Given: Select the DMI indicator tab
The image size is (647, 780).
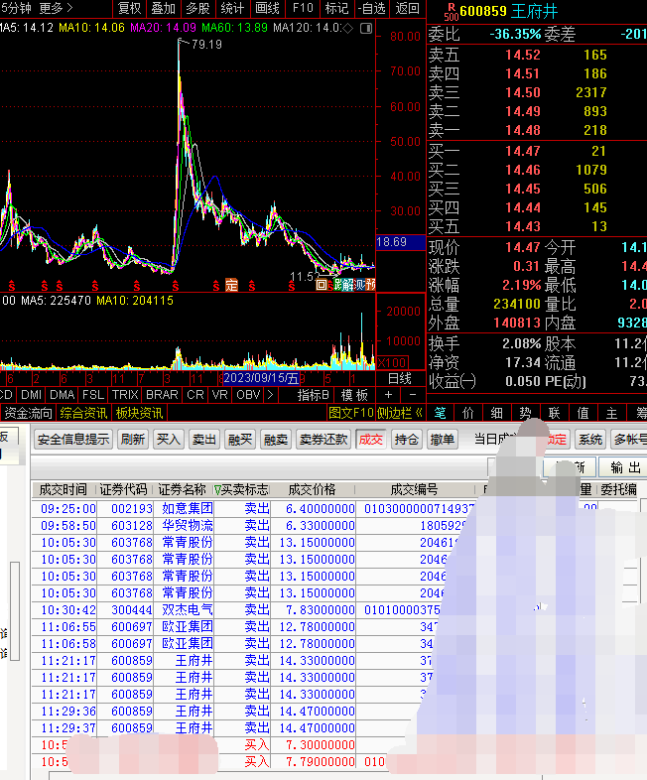Looking at the screenshot, I should tap(32, 395).
